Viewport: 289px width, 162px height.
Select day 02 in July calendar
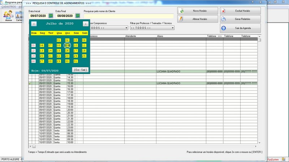click(x=67, y=40)
